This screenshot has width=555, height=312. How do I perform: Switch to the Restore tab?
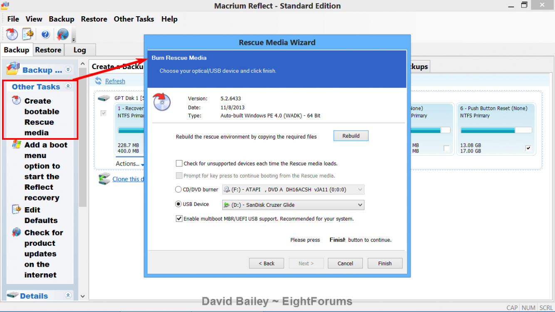(x=48, y=50)
